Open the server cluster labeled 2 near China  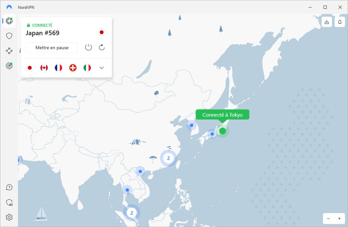point(168,158)
